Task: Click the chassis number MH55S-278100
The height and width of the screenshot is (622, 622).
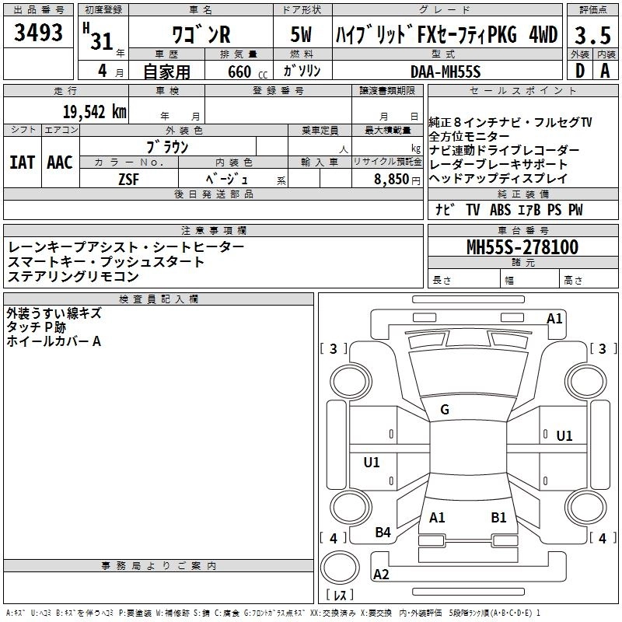Action: click(522, 249)
